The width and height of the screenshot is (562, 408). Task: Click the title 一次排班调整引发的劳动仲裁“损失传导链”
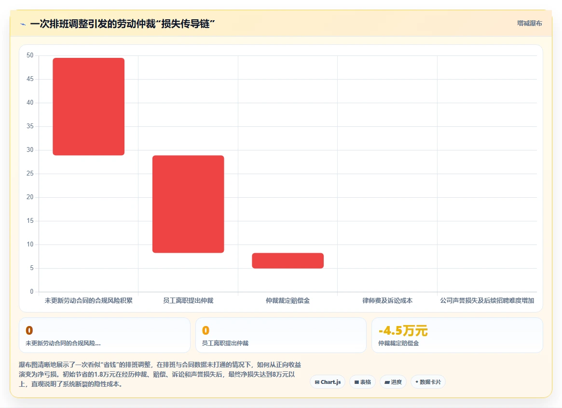coord(123,24)
